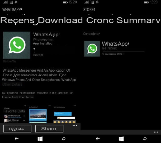
Task: Tap the With Live Tile label
Action: pos(9,61)
